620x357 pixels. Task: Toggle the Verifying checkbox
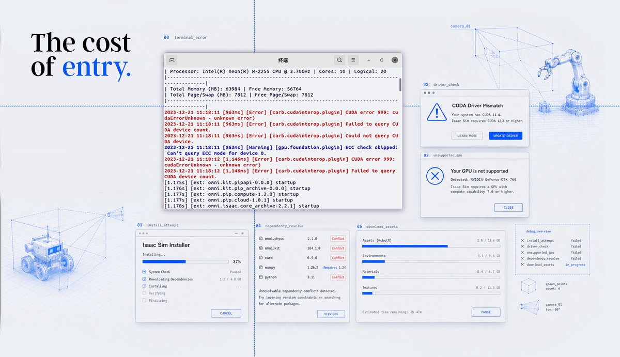(144, 293)
